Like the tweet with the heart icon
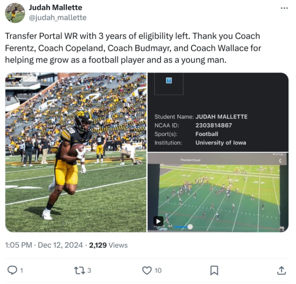This screenshot has height=284, width=296. [x=147, y=270]
